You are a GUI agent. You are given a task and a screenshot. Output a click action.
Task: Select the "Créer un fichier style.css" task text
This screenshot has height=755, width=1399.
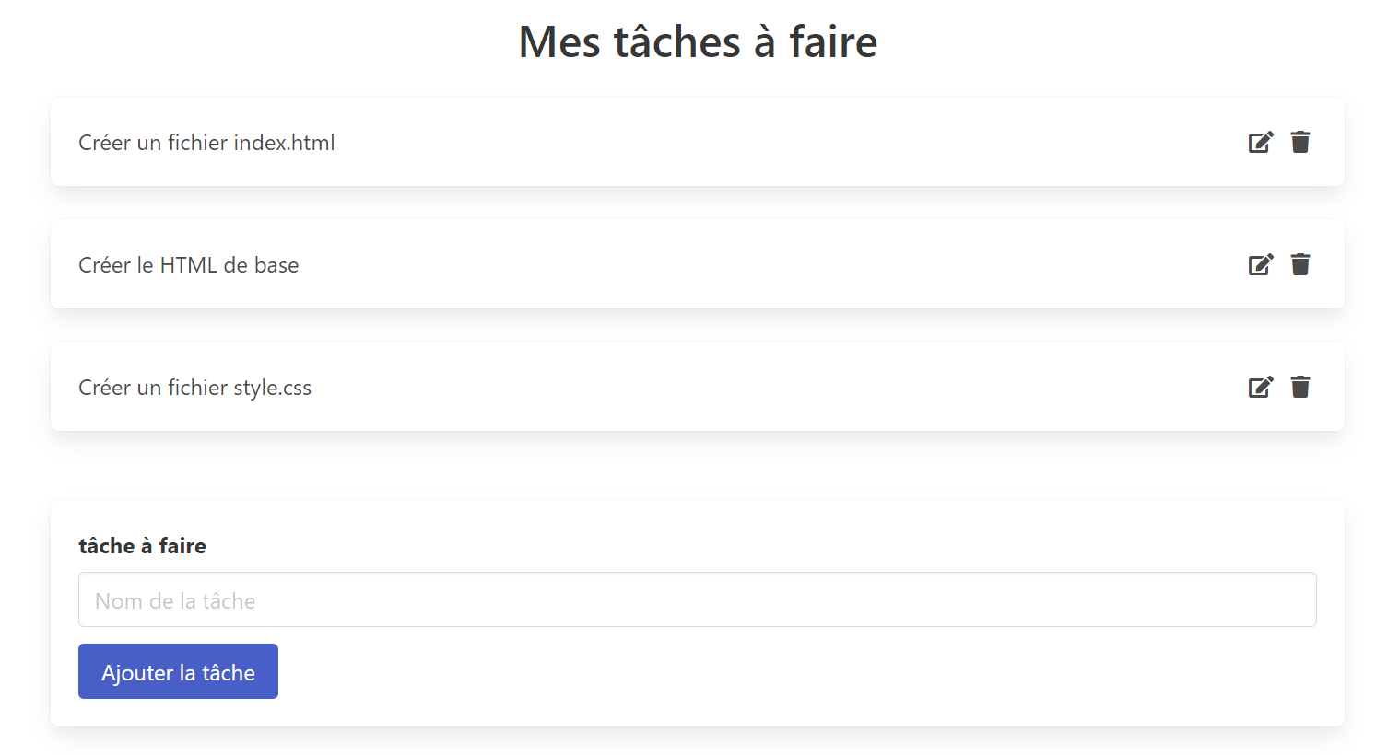click(x=194, y=388)
